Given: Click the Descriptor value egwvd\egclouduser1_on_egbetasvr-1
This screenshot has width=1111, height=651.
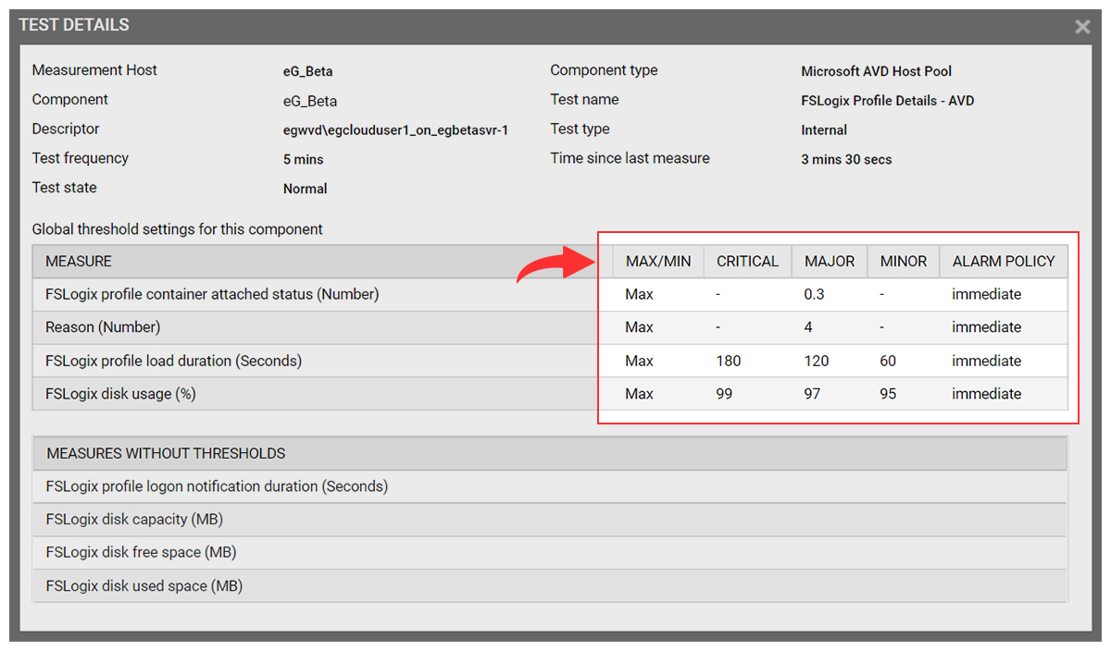Looking at the screenshot, I should click(395, 130).
